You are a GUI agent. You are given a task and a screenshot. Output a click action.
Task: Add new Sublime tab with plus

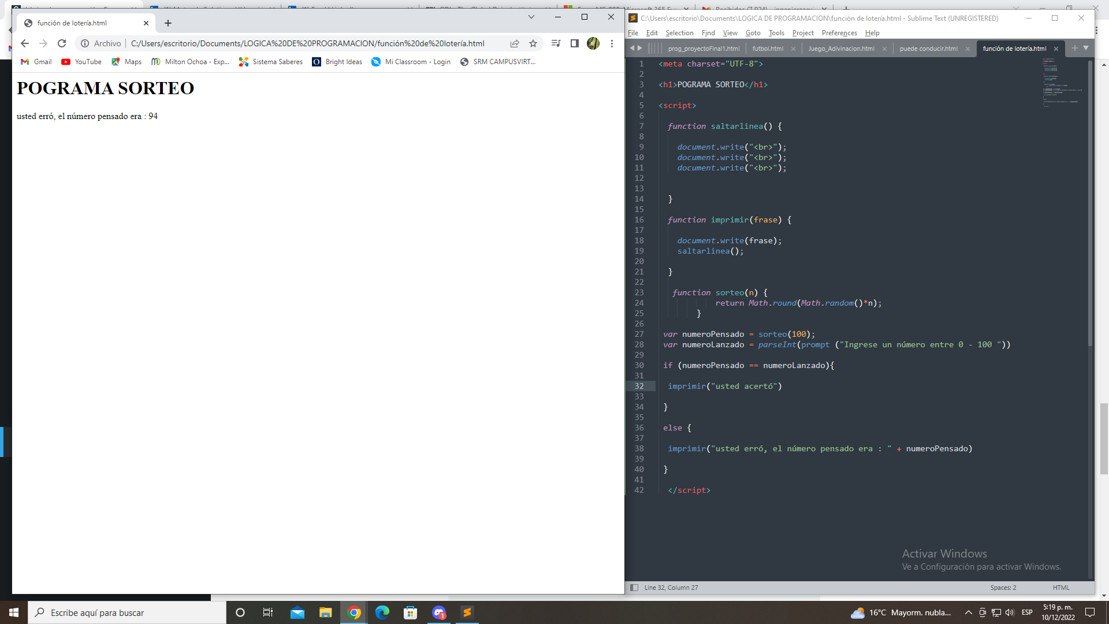[x=1074, y=48]
